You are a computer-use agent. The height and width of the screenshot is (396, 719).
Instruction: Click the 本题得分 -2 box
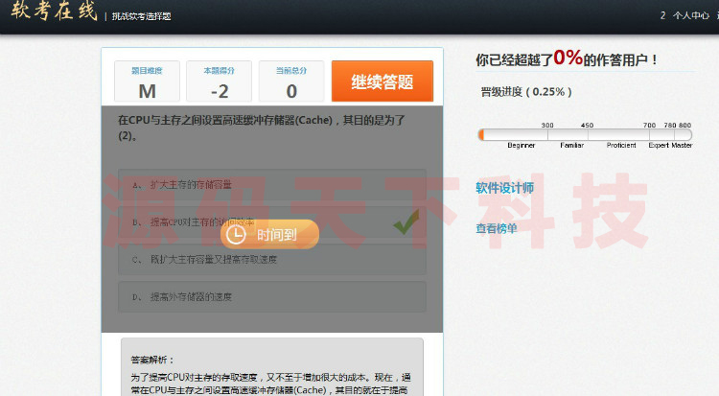[220, 82]
